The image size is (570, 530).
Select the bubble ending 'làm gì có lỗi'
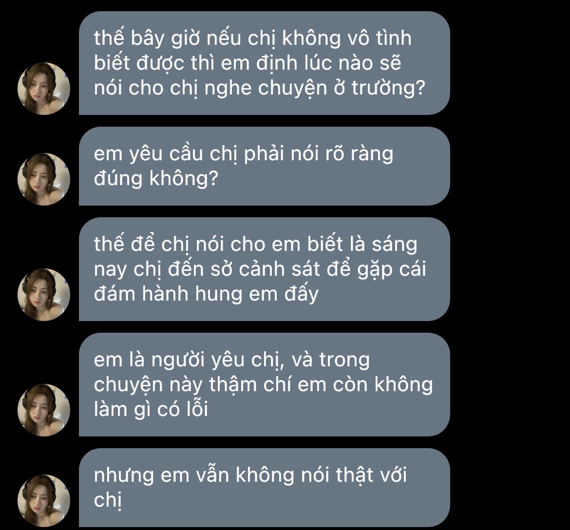click(x=264, y=385)
